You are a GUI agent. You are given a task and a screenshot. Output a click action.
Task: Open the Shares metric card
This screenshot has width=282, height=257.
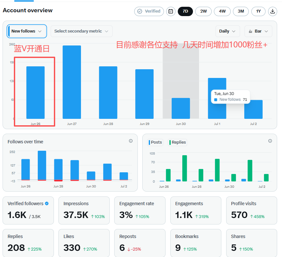(x=252, y=243)
